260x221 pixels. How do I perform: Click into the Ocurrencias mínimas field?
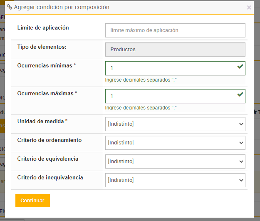[x=171, y=68]
